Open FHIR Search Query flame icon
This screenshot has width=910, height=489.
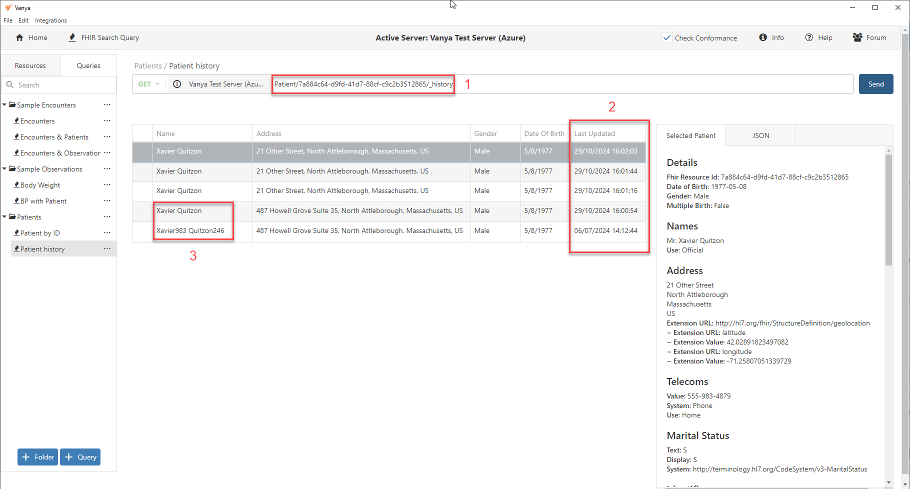pyautogui.click(x=72, y=37)
